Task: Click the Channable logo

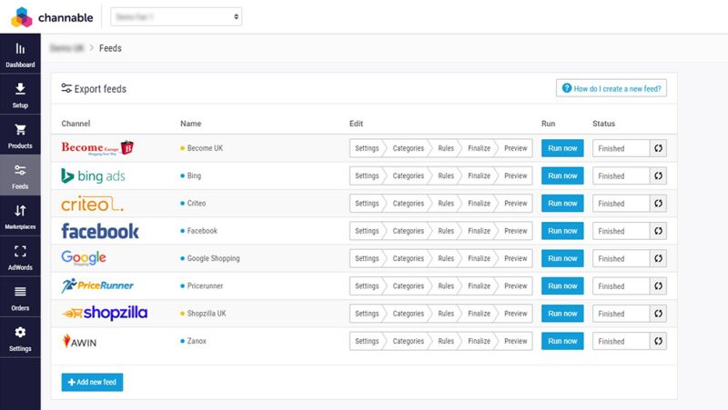Action: 52,17
